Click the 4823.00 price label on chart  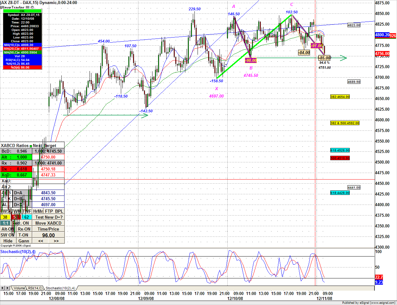(354, 25)
